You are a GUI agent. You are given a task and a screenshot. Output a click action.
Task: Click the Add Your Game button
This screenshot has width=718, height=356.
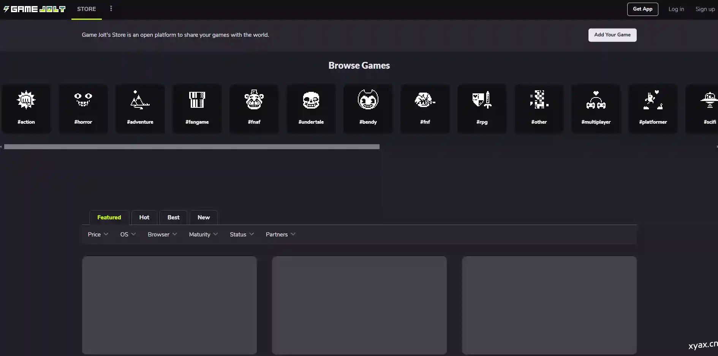(612, 35)
